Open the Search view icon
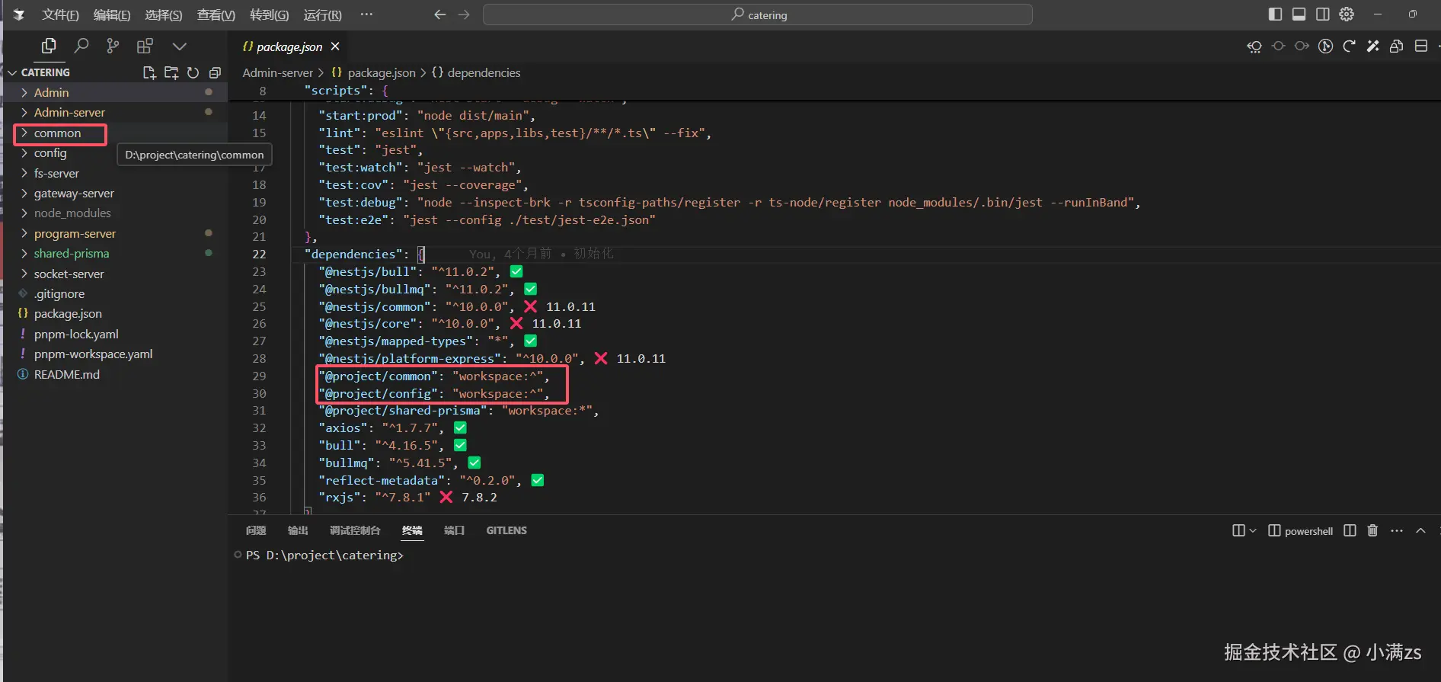1441x682 pixels. point(81,46)
